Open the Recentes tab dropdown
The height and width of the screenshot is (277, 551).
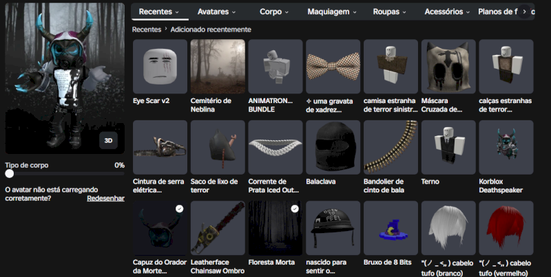[x=159, y=12]
